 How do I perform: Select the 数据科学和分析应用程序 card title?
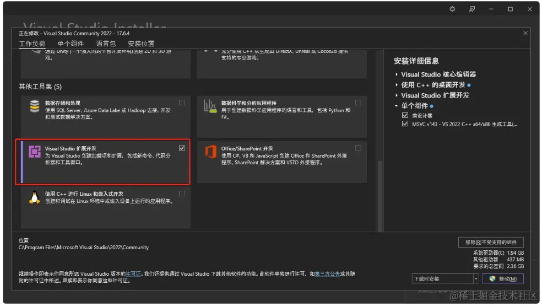[x=249, y=103]
